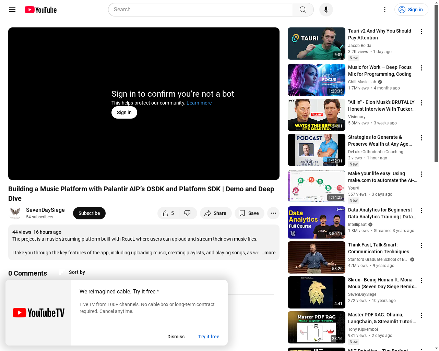Open the Elon Musk Tucker thumbnail
Screen dimensions: 439x351
(x=317, y=115)
